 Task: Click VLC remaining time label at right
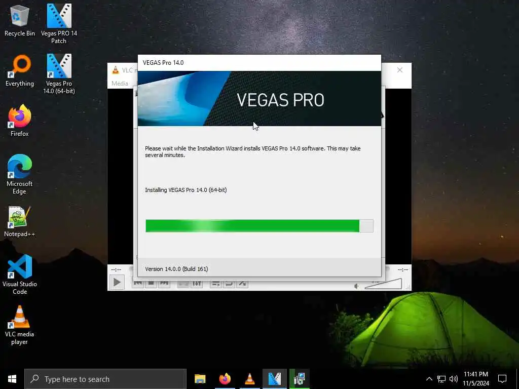(x=403, y=269)
